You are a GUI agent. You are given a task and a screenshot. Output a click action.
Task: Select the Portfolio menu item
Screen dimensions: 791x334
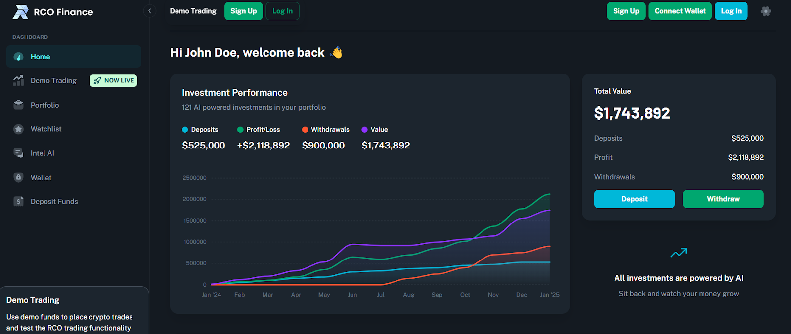[44, 105]
